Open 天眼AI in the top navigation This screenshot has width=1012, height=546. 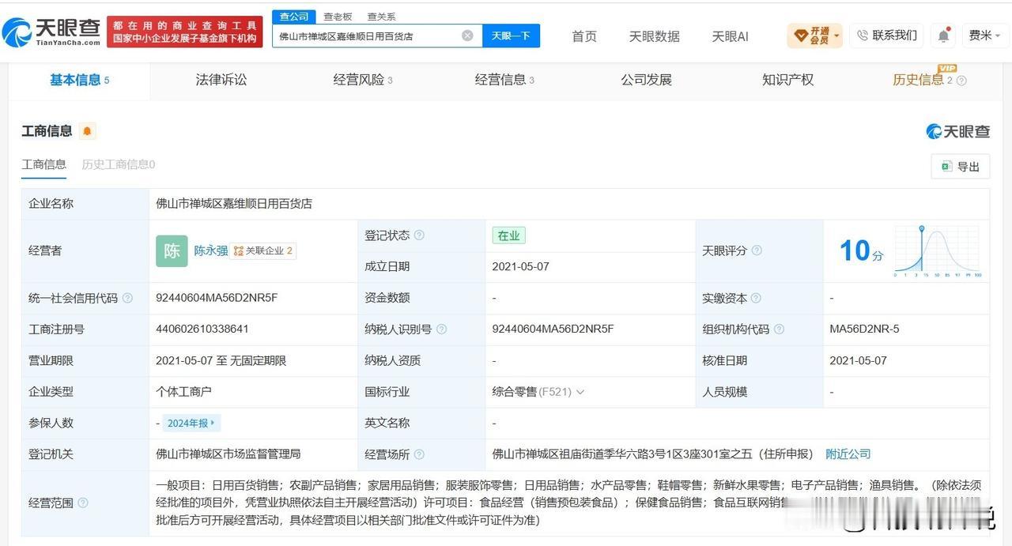click(730, 36)
